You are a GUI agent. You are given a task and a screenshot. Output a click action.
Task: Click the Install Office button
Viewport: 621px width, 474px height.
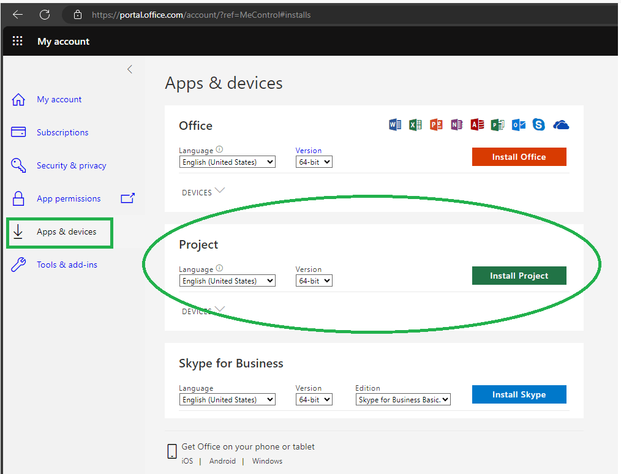coord(519,157)
